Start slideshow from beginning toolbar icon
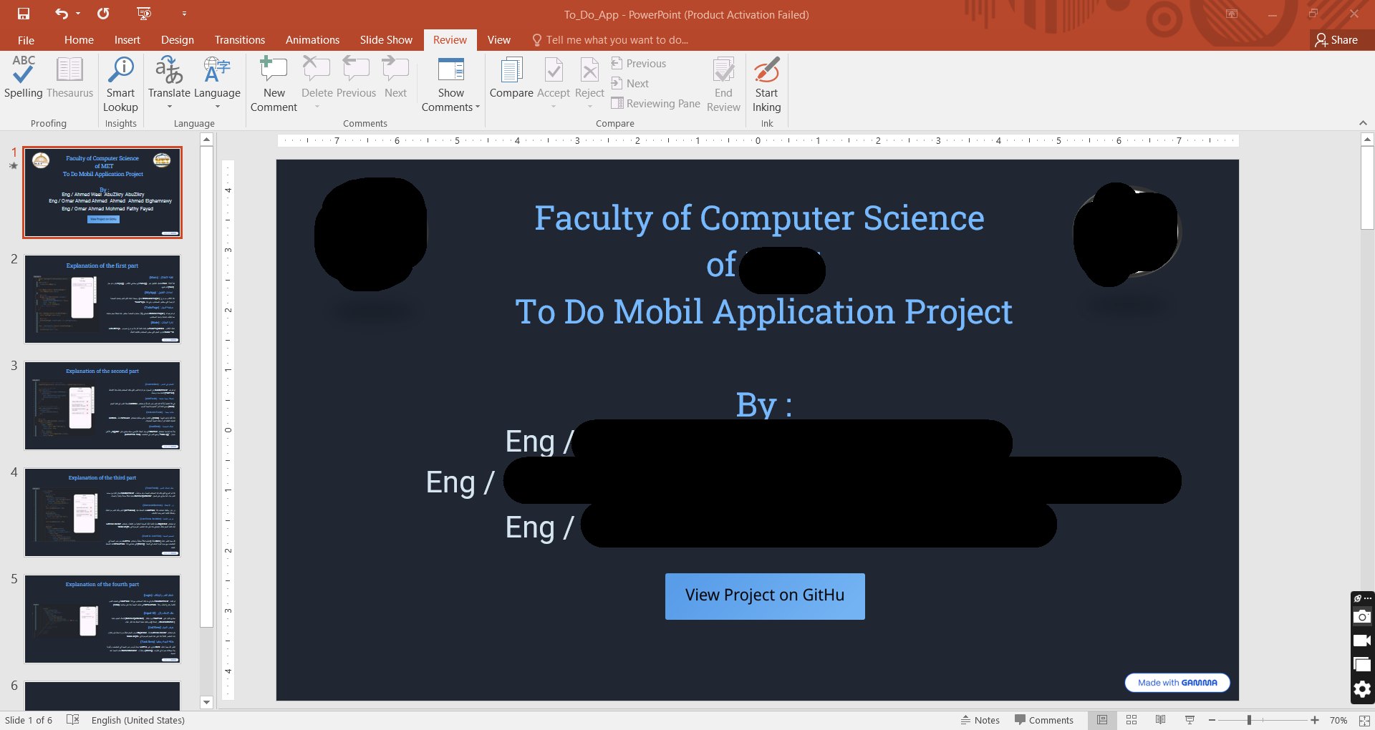Screen dimensions: 1375x730 pyautogui.click(x=144, y=14)
